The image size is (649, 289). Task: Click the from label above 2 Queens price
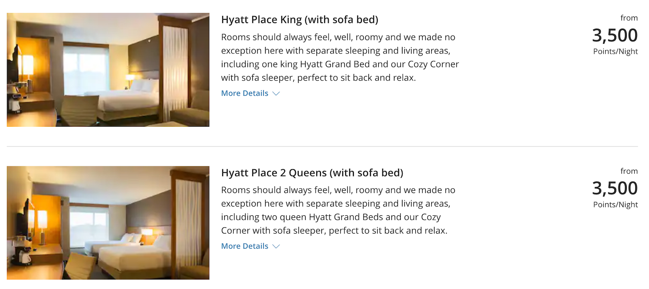629,171
